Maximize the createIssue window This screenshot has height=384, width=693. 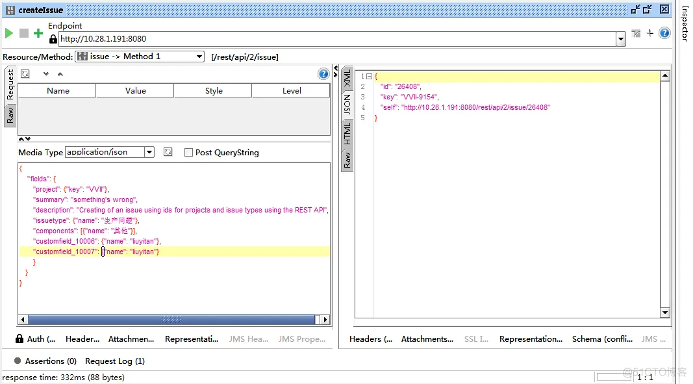tap(648, 9)
